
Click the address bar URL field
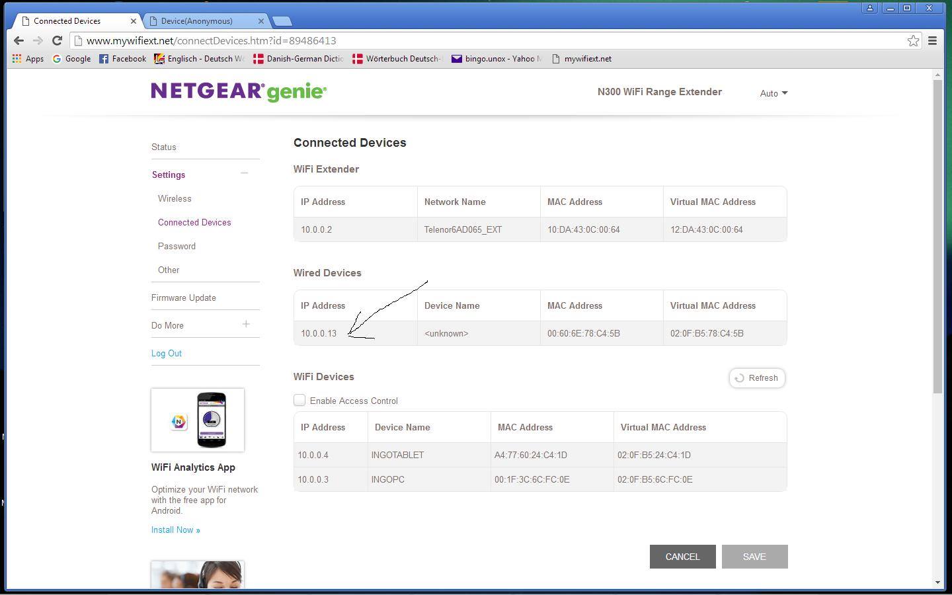pyautogui.click(x=463, y=41)
